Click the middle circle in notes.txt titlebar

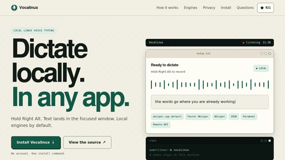point(266,54)
